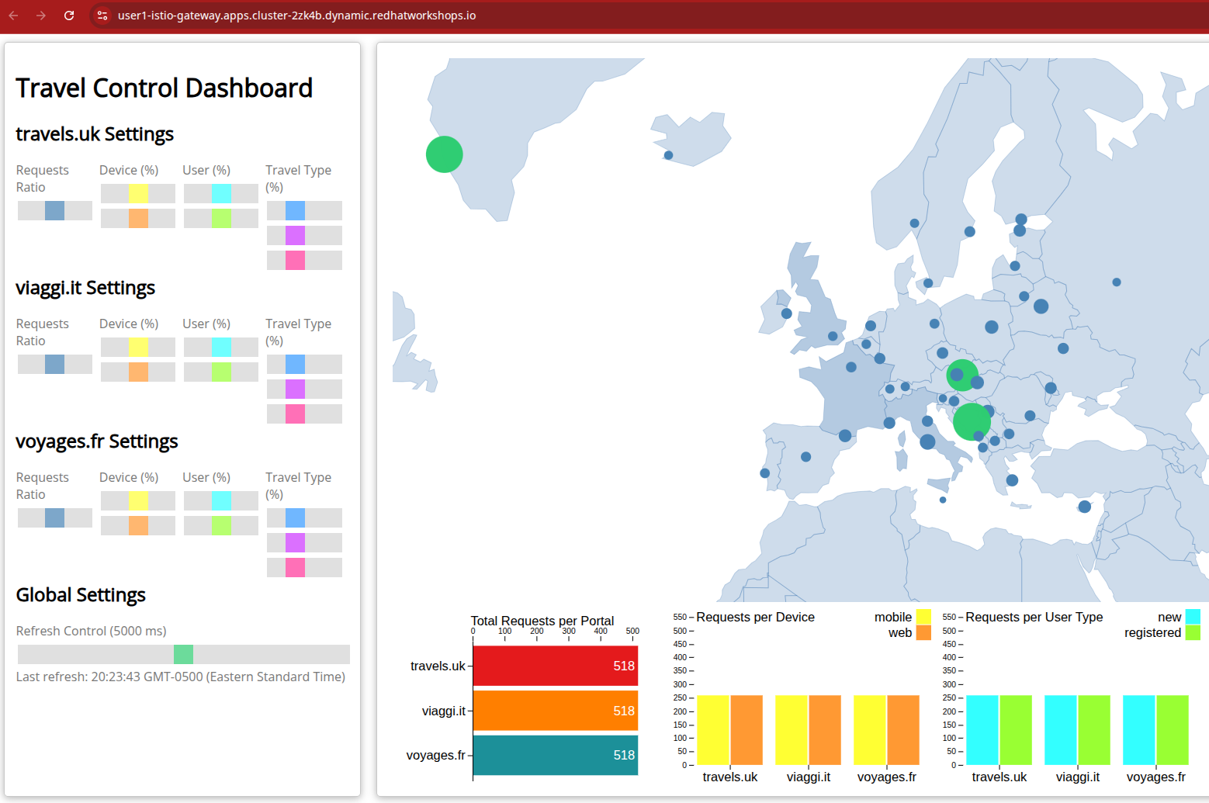Image resolution: width=1209 pixels, height=803 pixels.
Task: Click the green registered legend square
Action: (x=1193, y=633)
